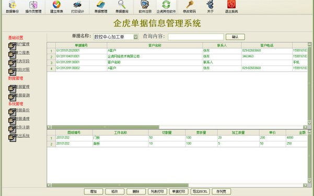
Task: Click the 确认 button
Action: click(235, 37)
